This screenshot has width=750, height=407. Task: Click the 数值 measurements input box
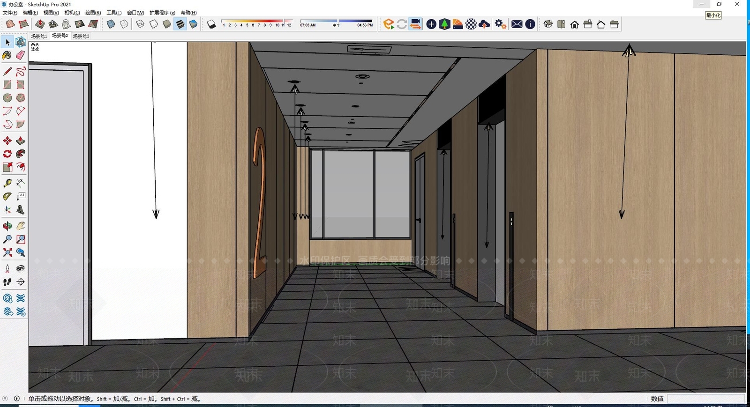click(705, 399)
